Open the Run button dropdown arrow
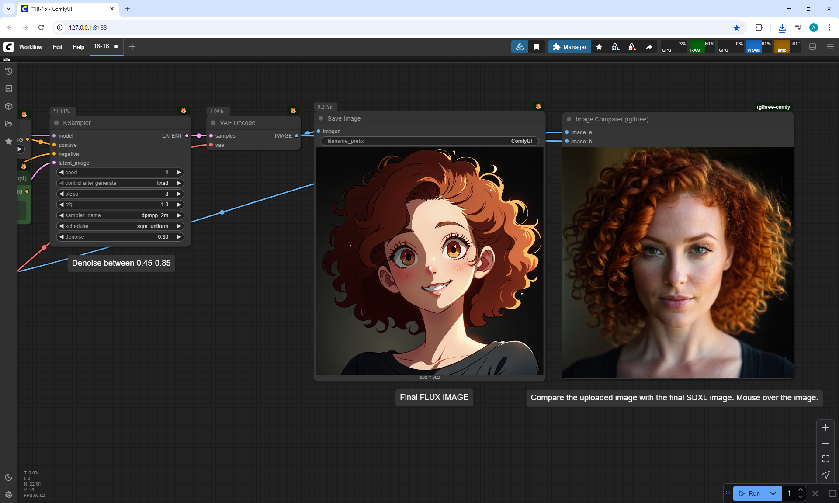839x503 pixels. click(x=773, y=493)
